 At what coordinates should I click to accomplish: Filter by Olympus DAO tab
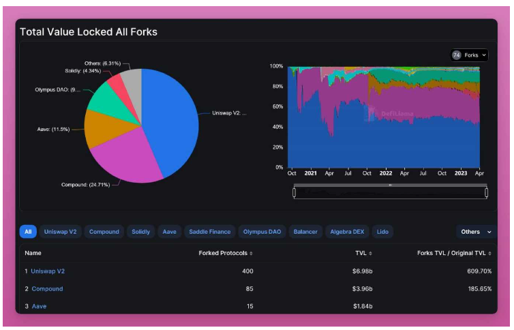click(x=262, y=232)
